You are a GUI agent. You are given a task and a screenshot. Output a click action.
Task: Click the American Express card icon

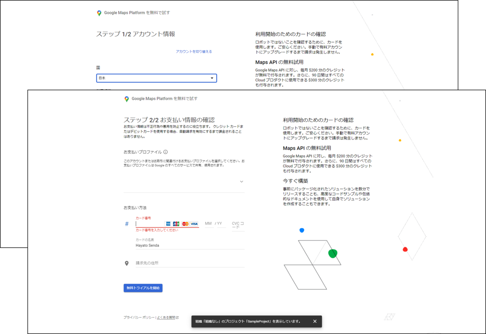coord(168,224)
